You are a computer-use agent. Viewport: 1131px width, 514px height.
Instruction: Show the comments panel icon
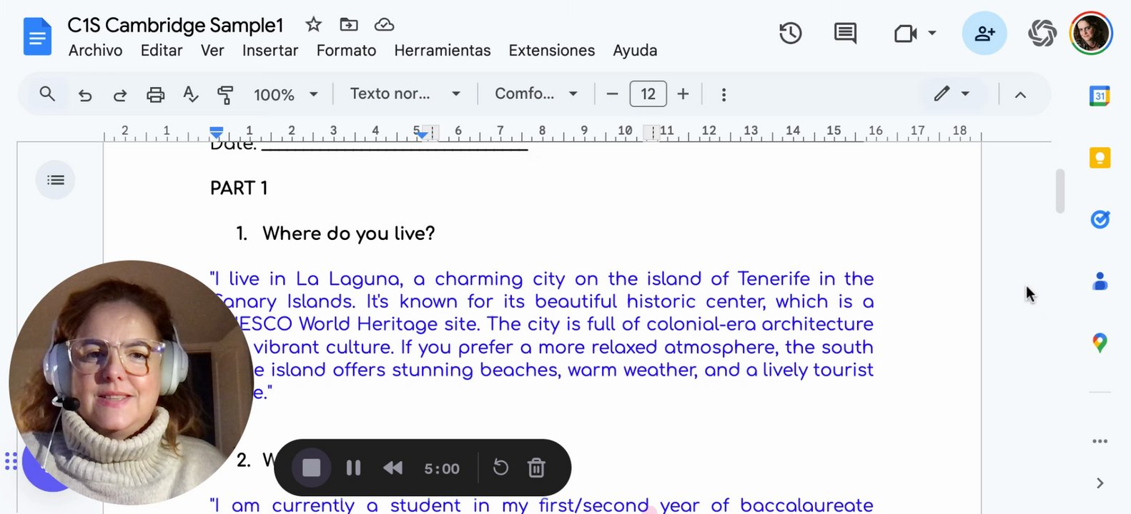coord(845,34)
